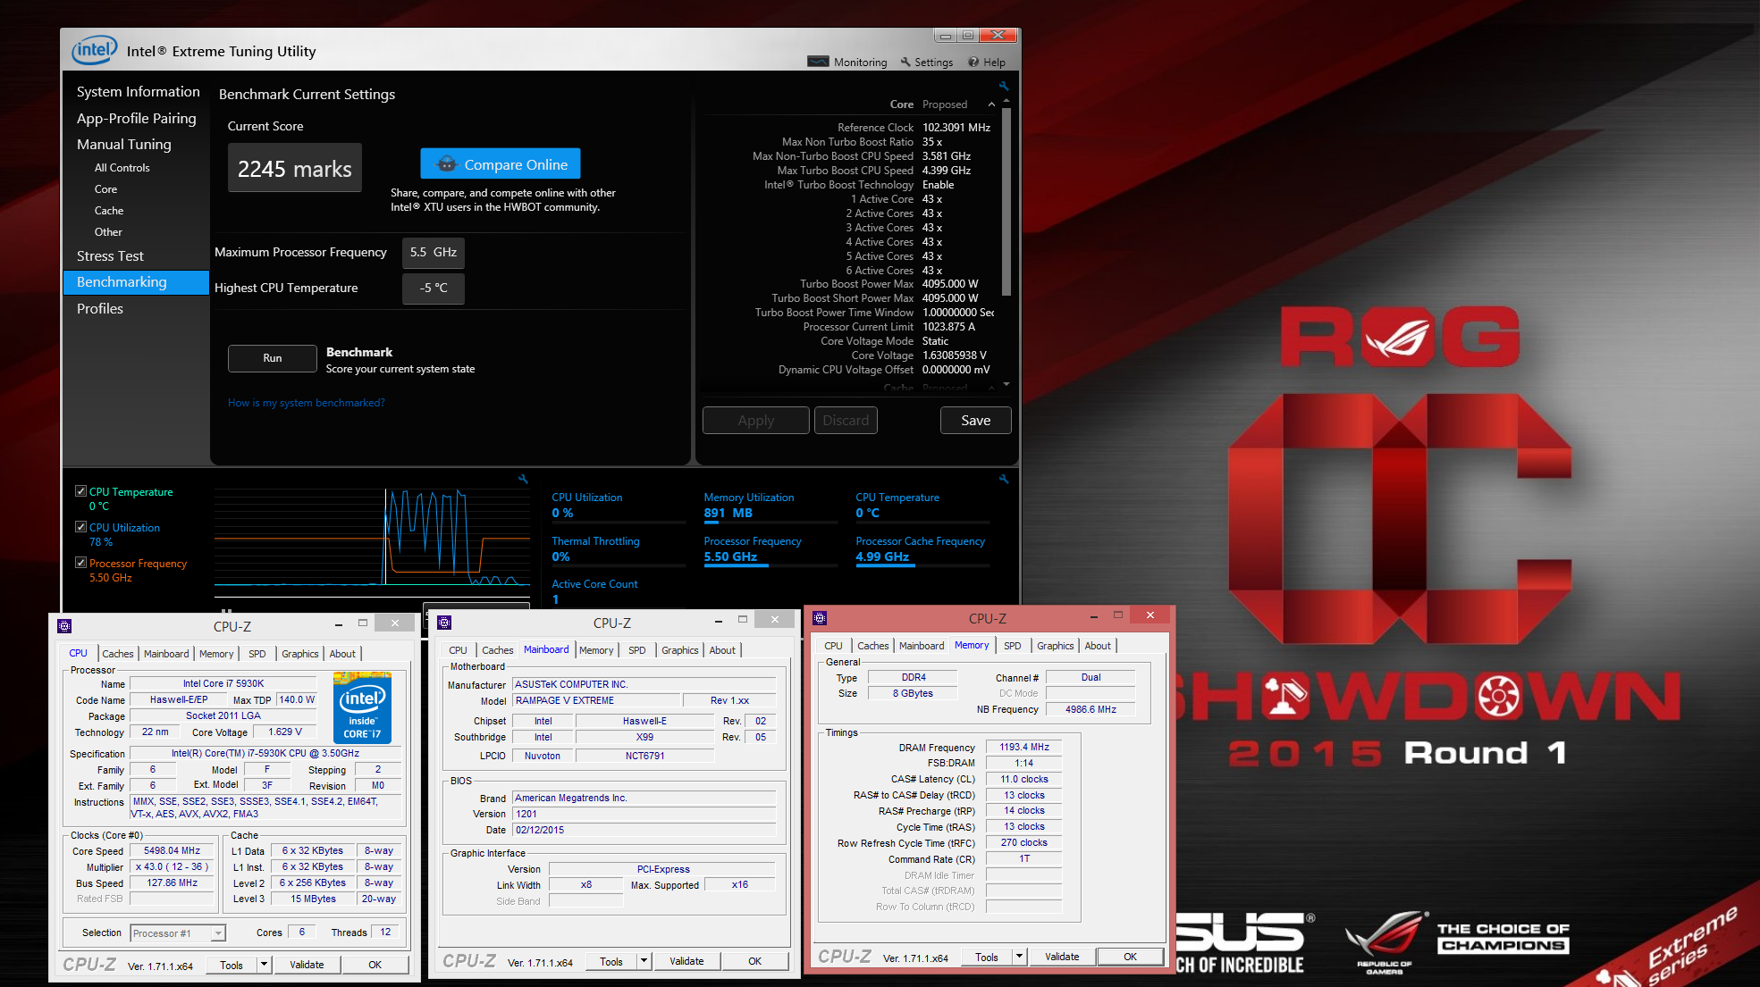Toggle Processor Frequency graph checkbox

(80, 563)
